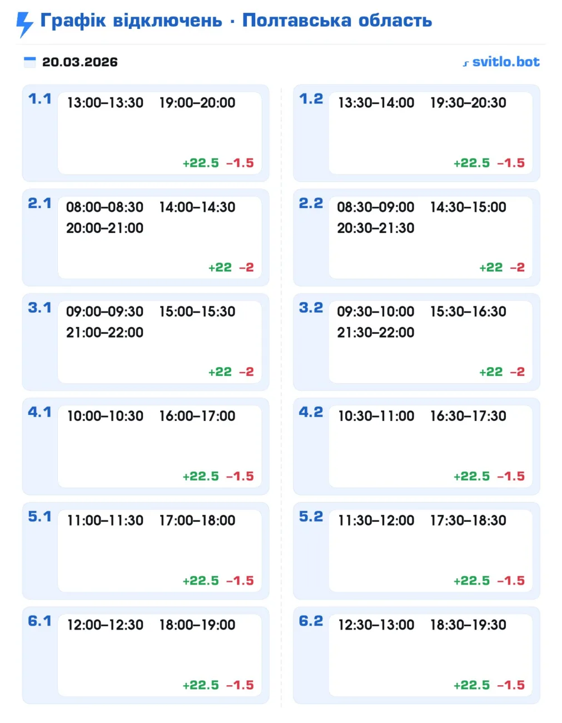Viewport: 562px width, 723px height.
Task: Select queue 1.1 label
Action: click(39, 99)
